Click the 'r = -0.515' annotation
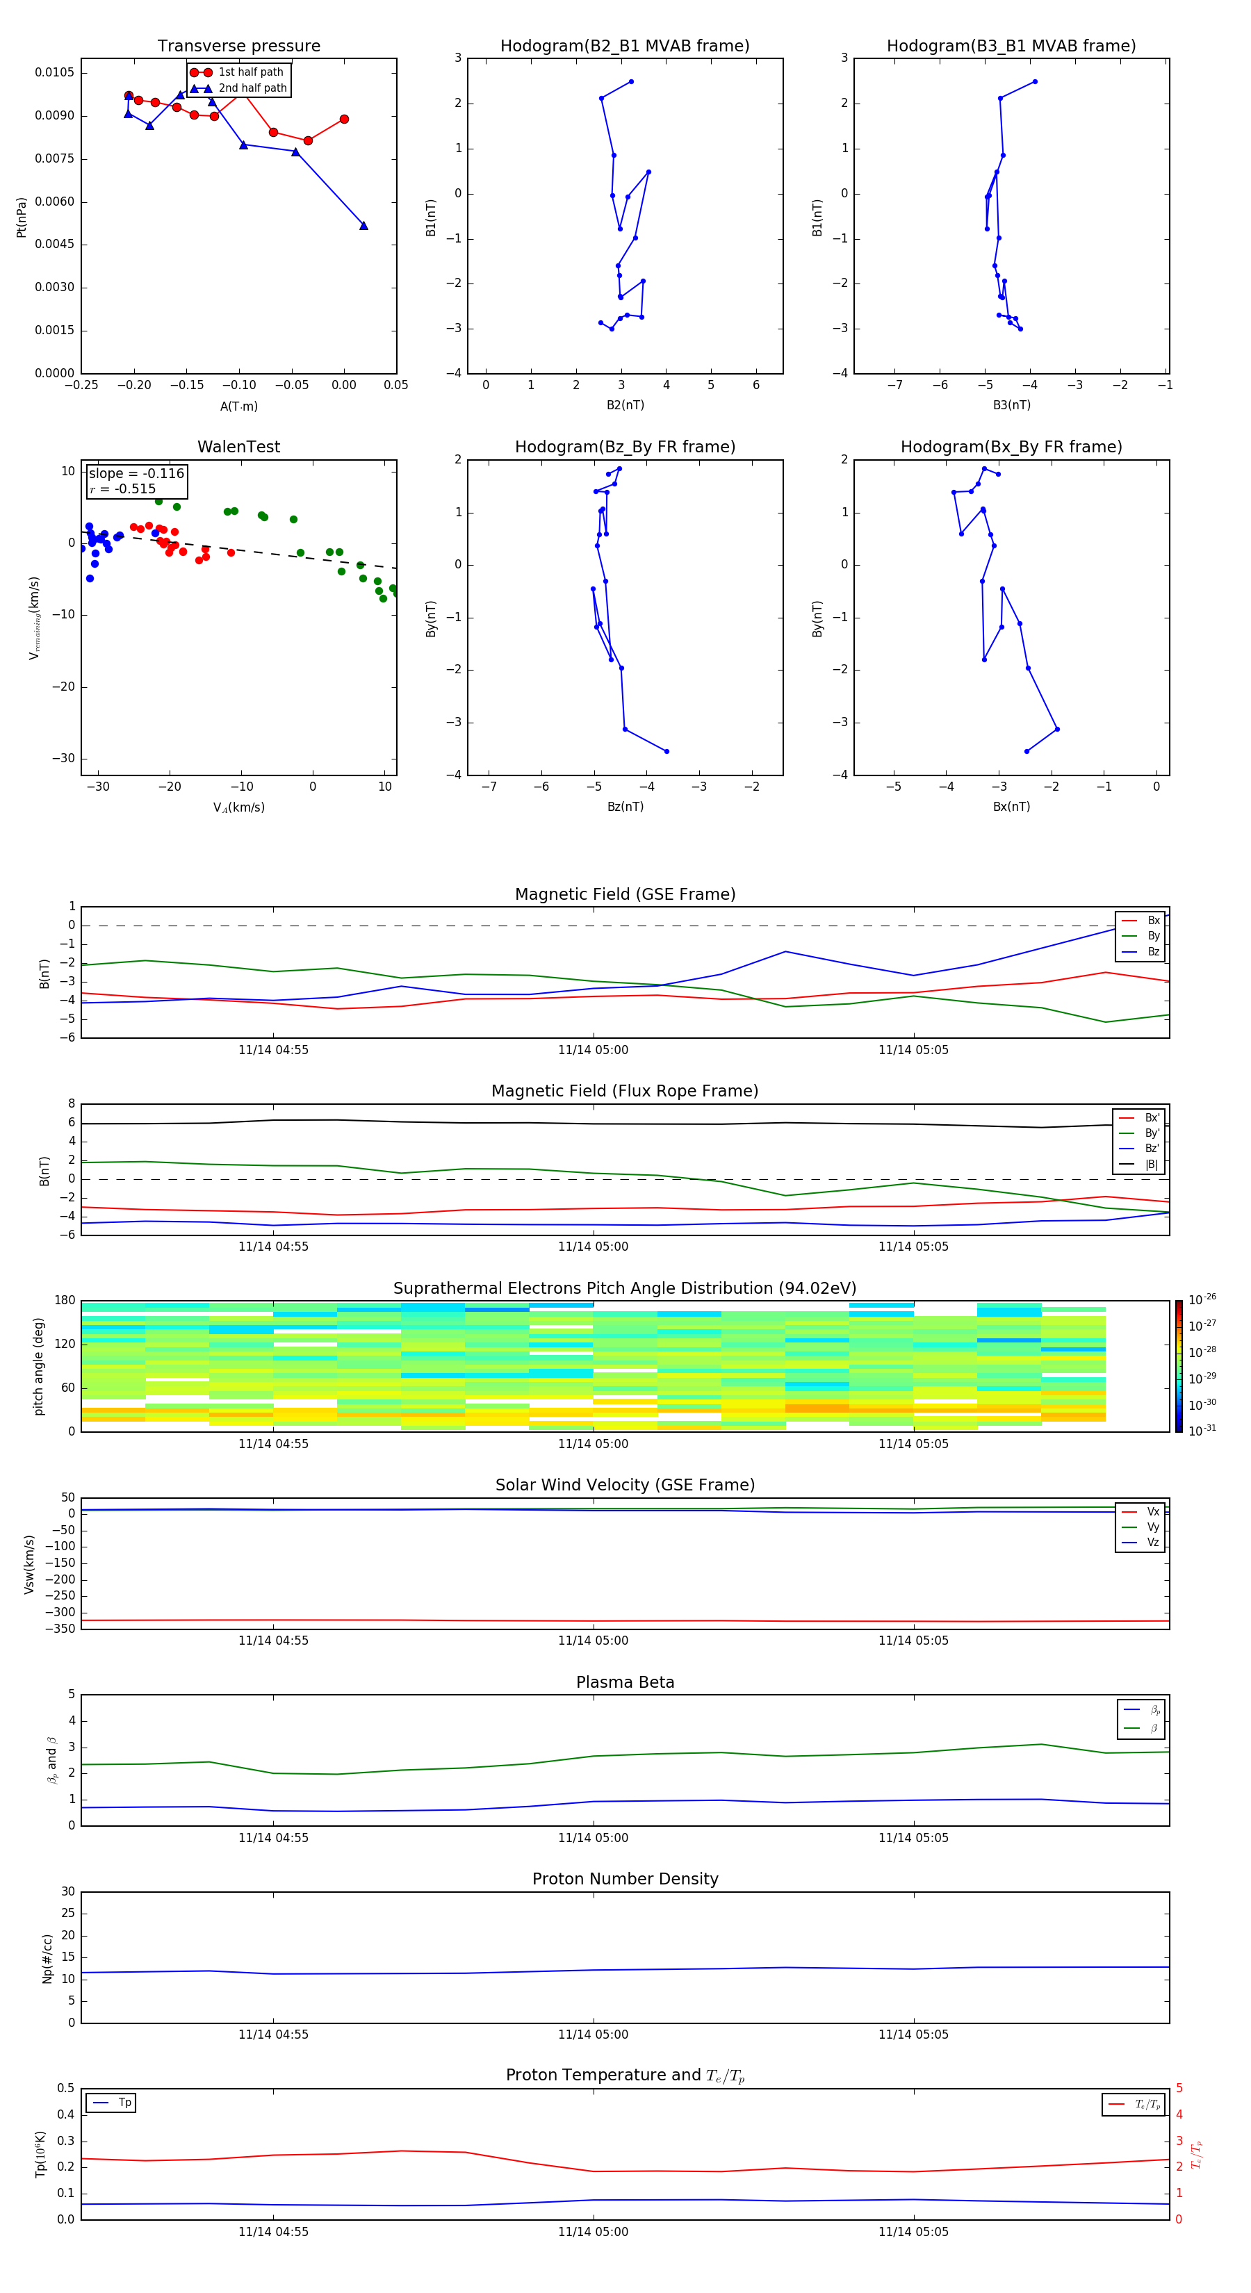 (x=123, y=488)
